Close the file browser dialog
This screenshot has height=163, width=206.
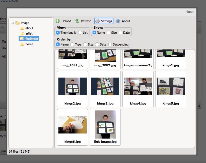tap(189, 12)
